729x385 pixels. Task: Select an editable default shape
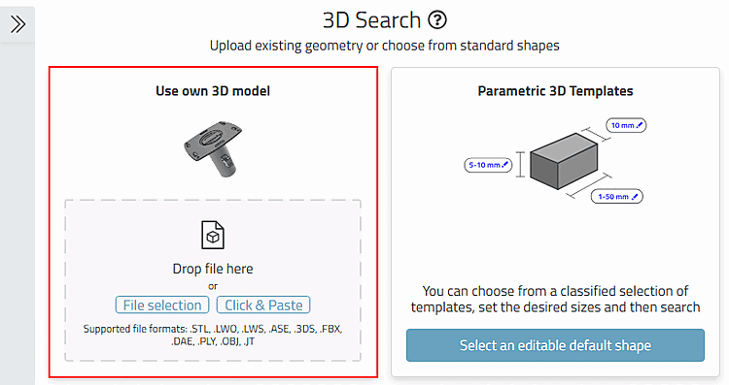pos(555,345)
